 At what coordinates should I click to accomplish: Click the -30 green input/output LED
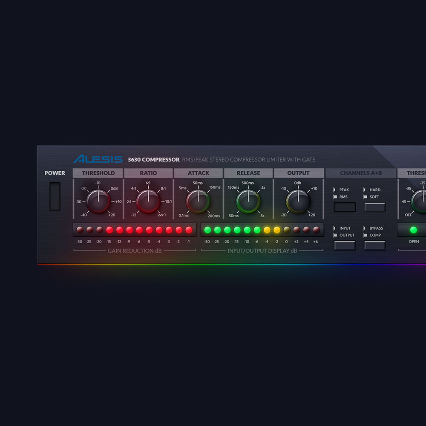207,230
